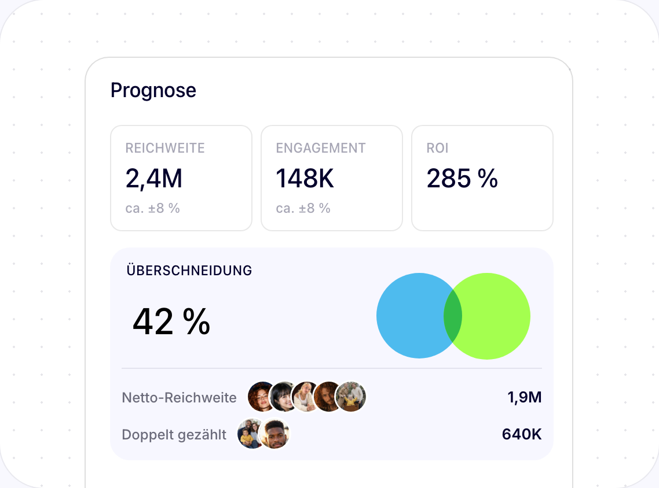This screenshot has width=659, height=488.
Task: Click ca. ±8 % under Reichweite
Action: click(x=152, y=208)
